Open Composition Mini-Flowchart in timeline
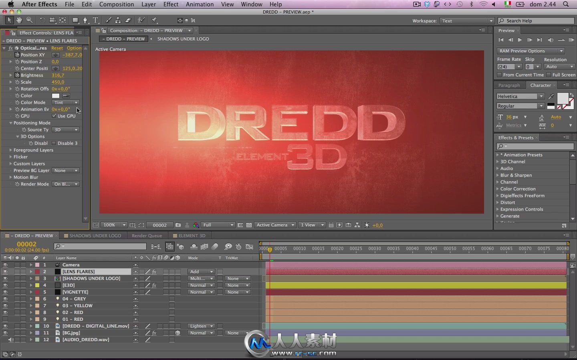Screen dimensions: 577x360 156,247
